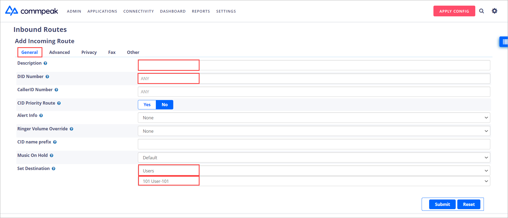Show help for CallerID Number
508x218 pixels.
coord(56,90)
